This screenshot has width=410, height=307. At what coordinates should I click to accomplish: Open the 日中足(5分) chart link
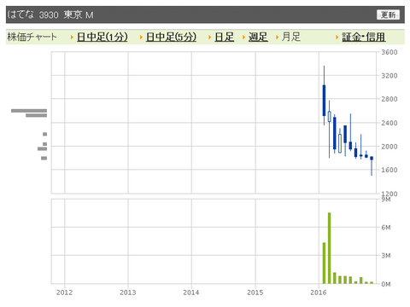[x=171, y=37]
